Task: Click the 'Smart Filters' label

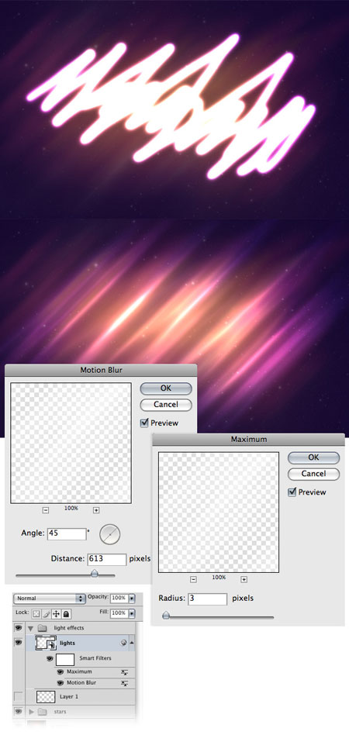Action: (95, 658)
